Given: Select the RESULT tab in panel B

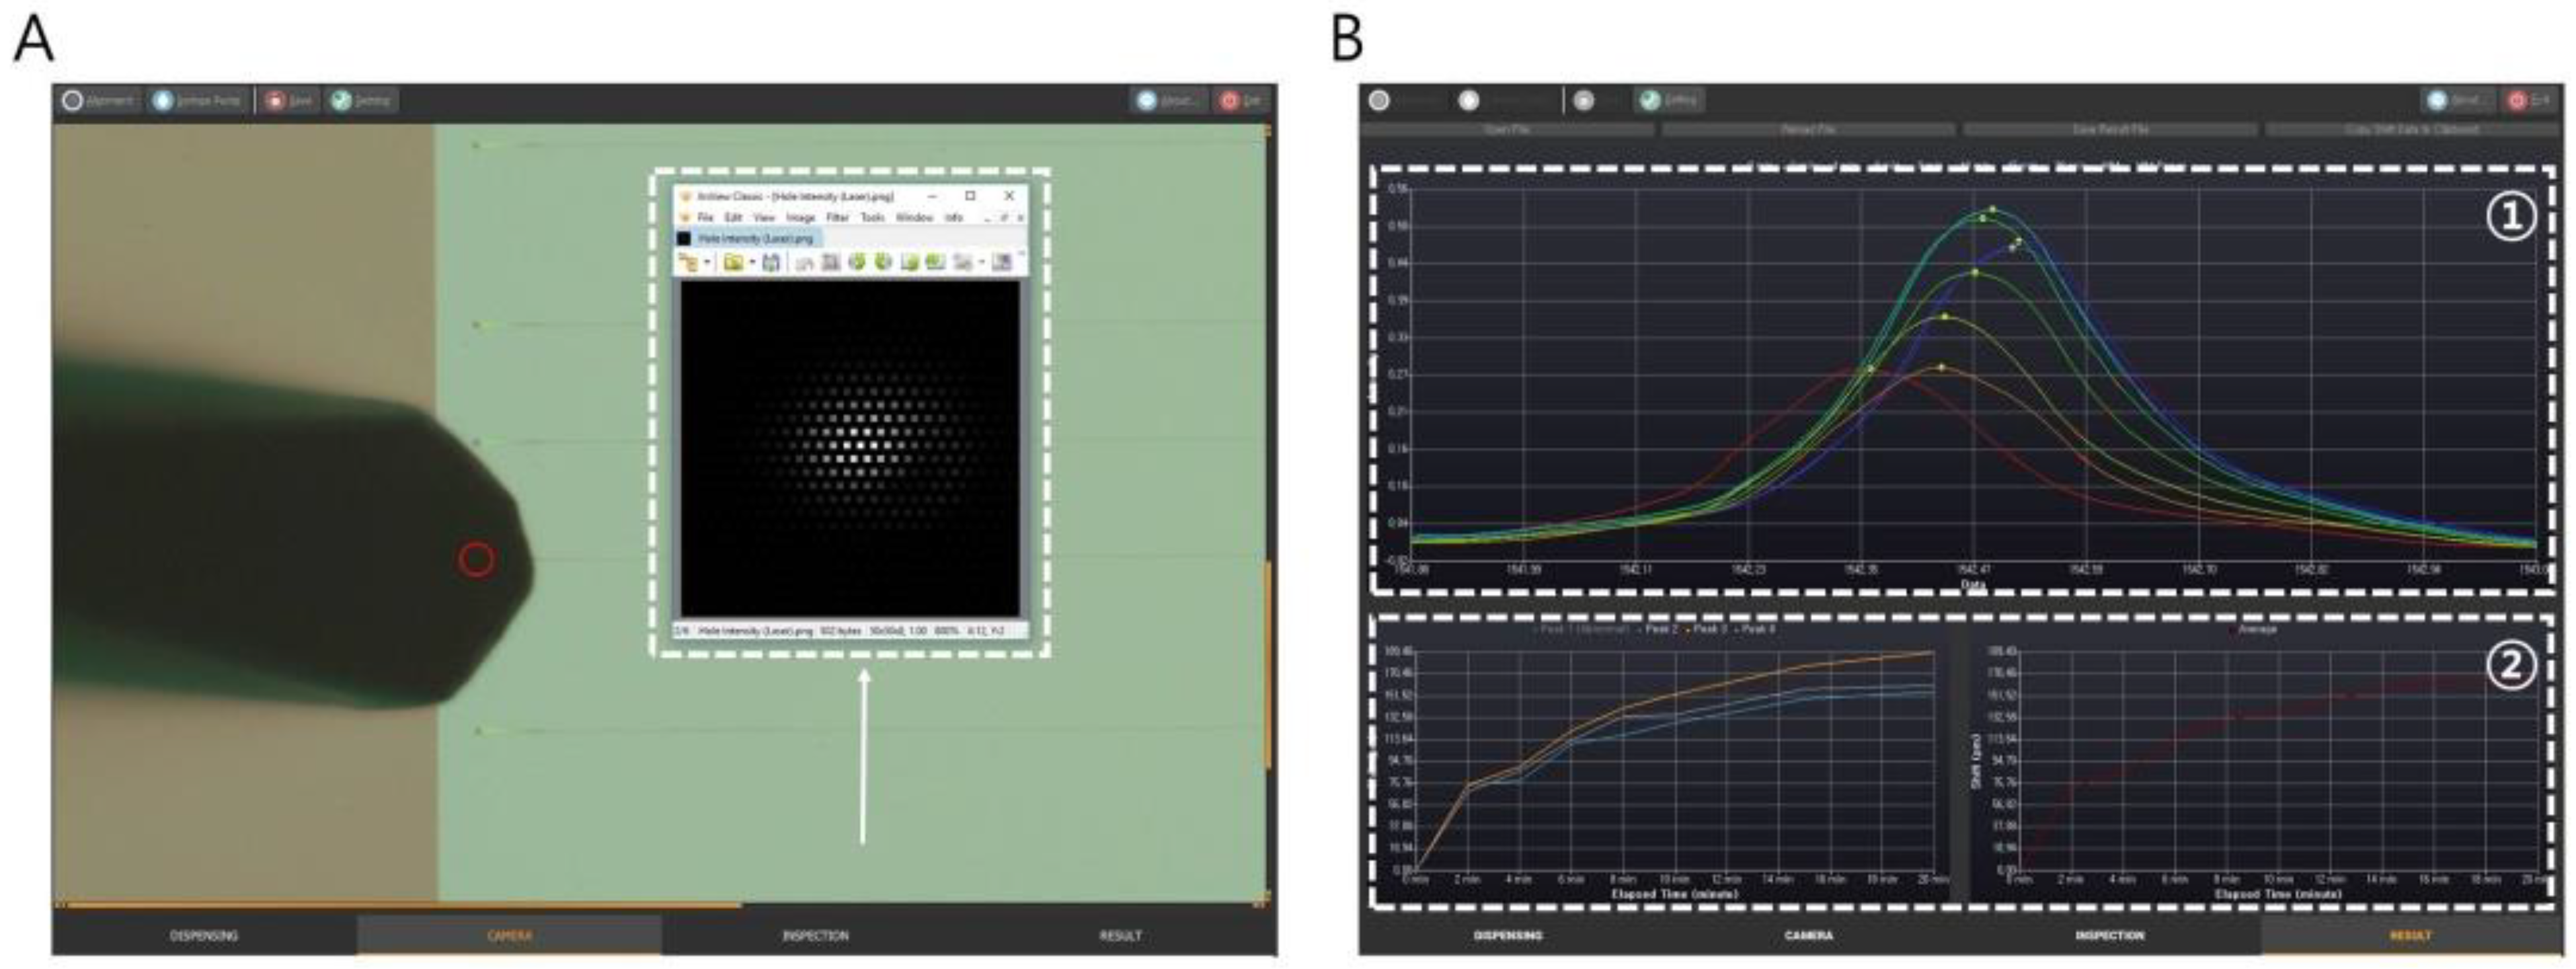Looking at the screenshot, I should pyautogui.click(x=2410, y=936).
